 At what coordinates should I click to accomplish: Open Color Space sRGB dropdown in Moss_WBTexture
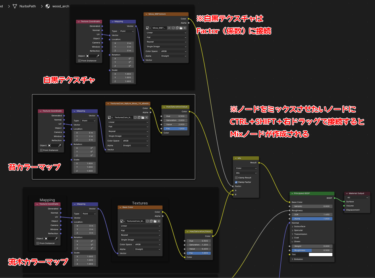coord(173,51)
